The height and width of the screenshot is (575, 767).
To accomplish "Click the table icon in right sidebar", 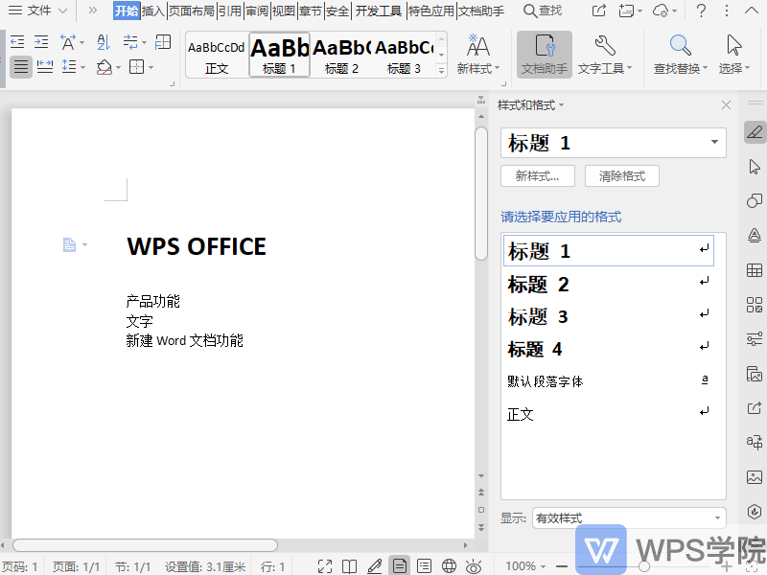I will [x=755, y=270].
